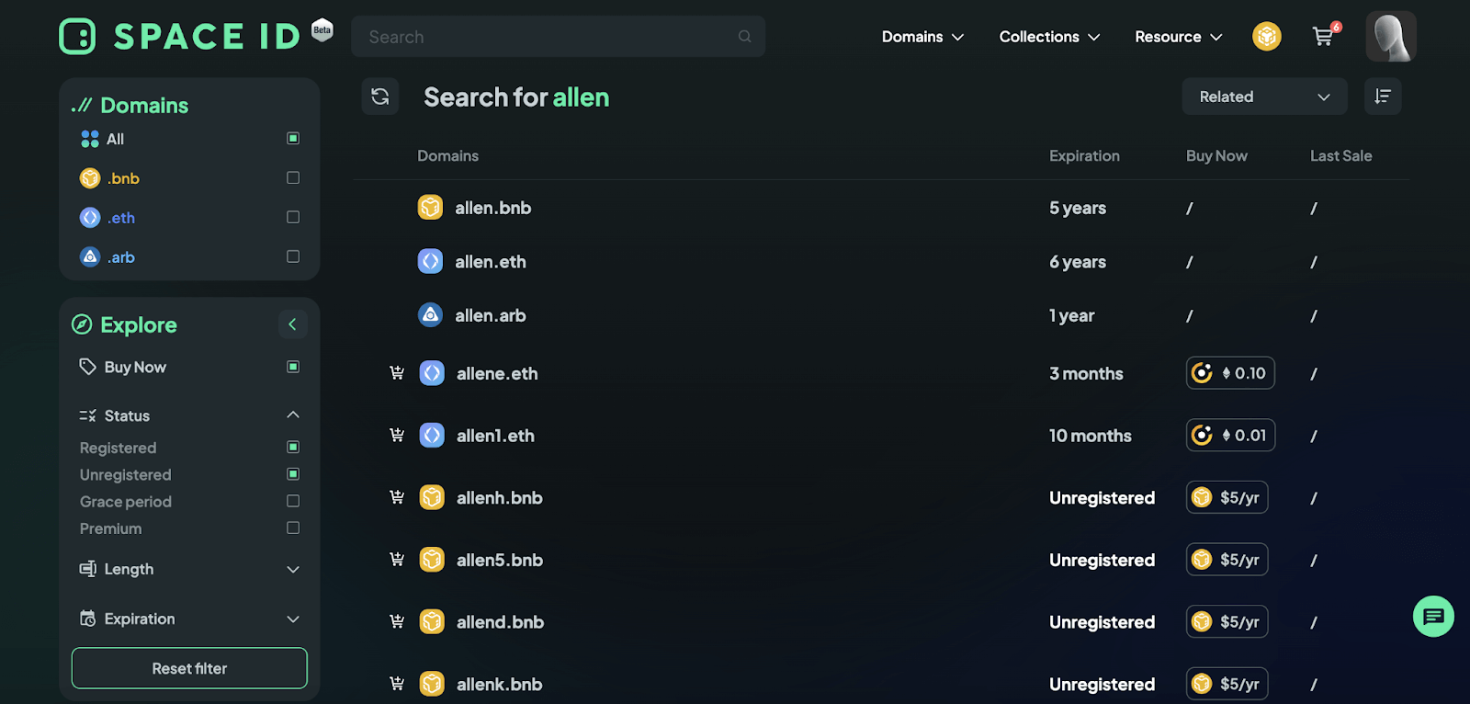The width and height of the screenshot is (1470, 704).
Task: Click the allen5.bnb chain icon
Action: point(432,560)
